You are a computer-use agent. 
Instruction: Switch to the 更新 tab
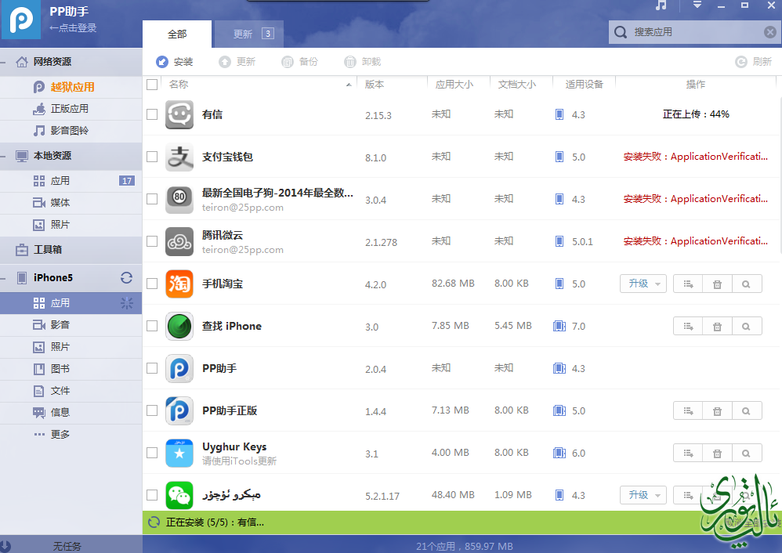pos(249,34)
